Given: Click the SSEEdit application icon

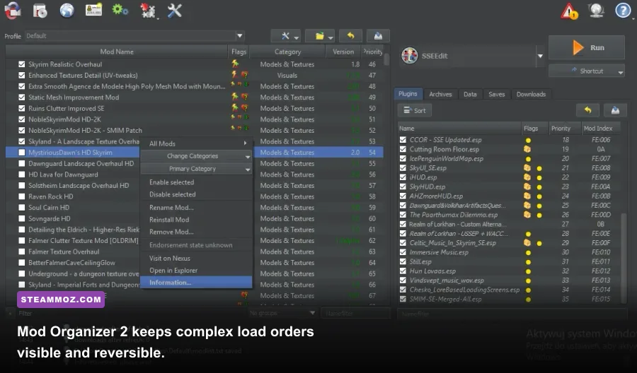Looking at the screenshot, I should [410, 56].
